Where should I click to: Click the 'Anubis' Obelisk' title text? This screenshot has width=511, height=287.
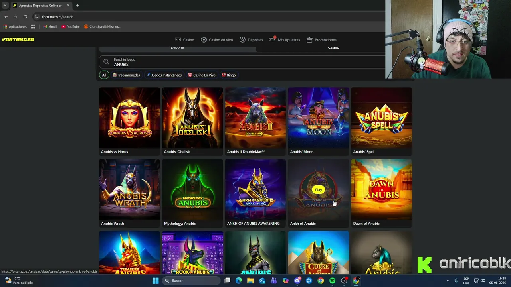click(177, 152)
